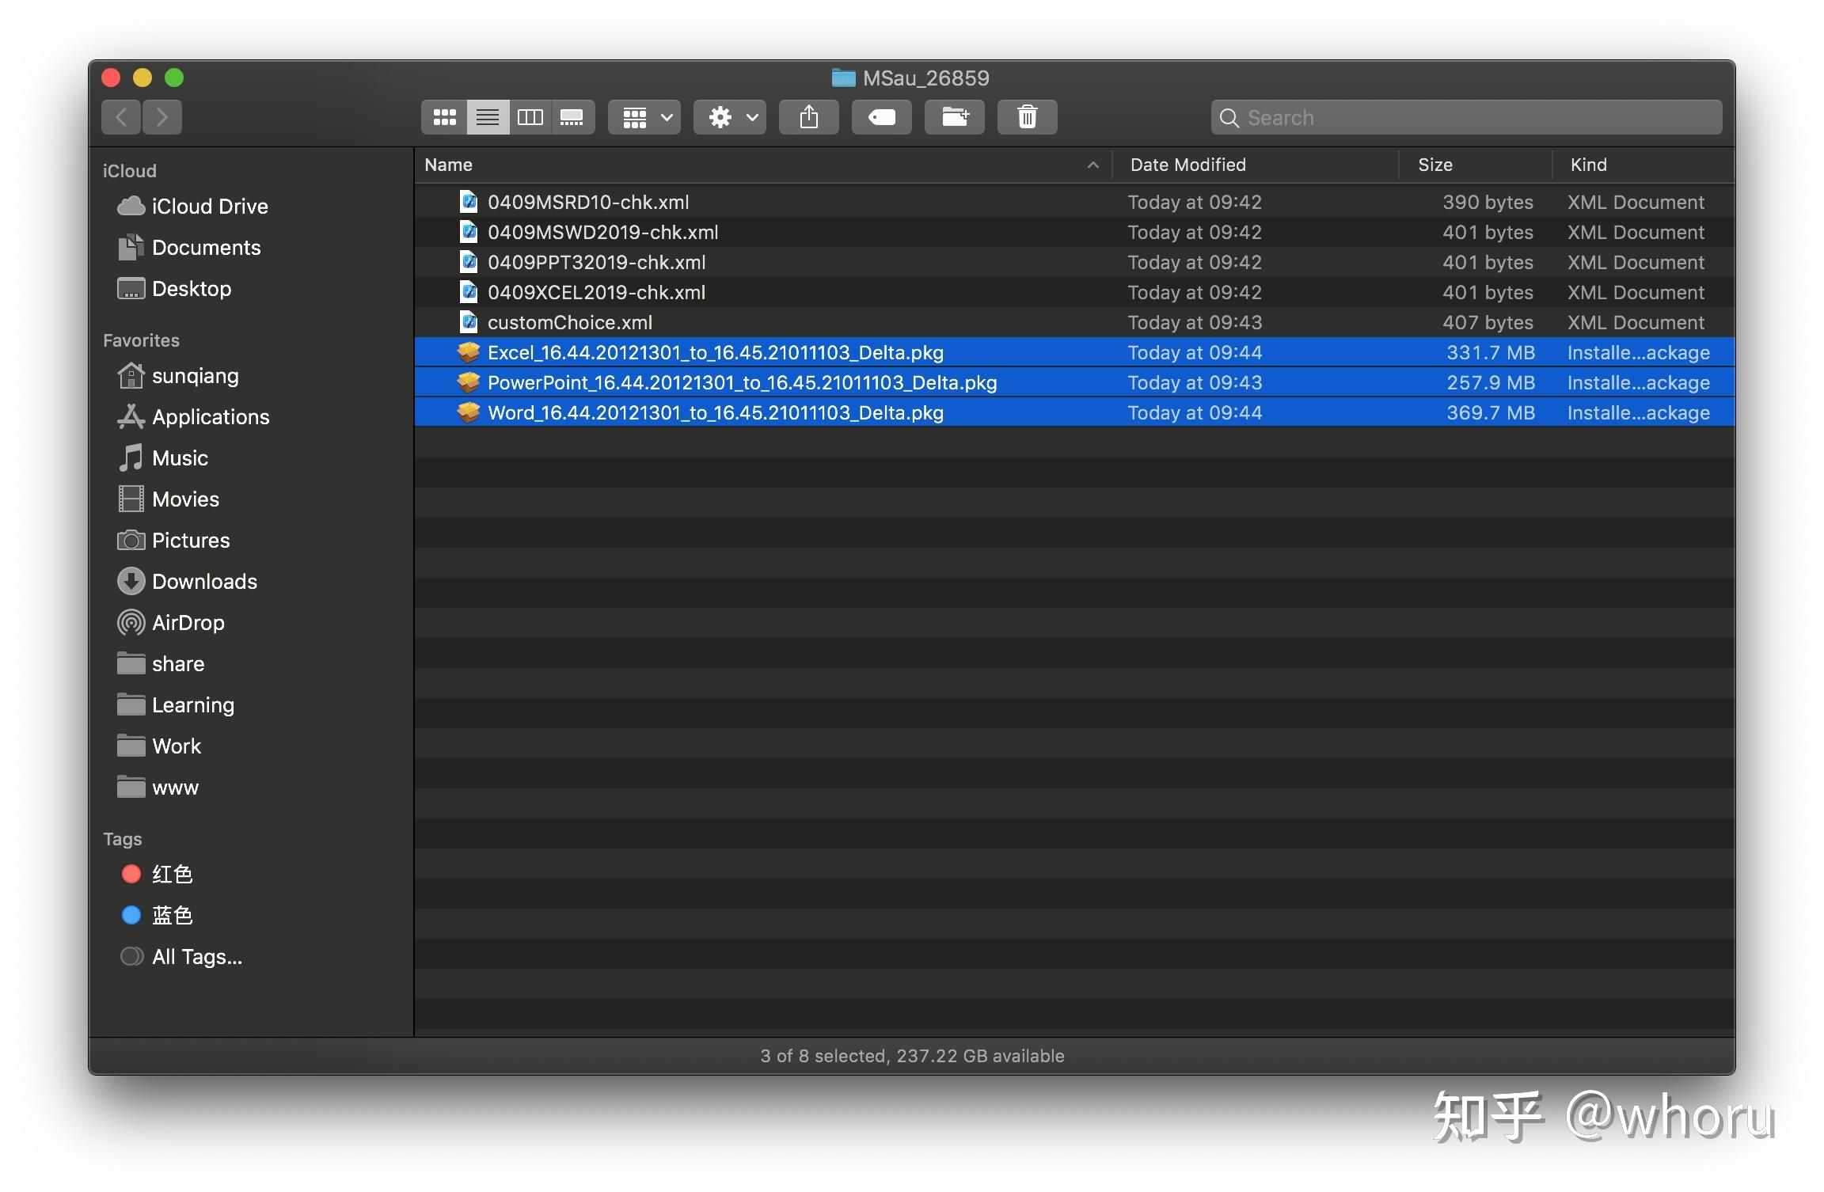The height and width of the screenshot is (1192, 1824).
Task: Open Movies in the sidebar
Action: [x=168, y=499]
